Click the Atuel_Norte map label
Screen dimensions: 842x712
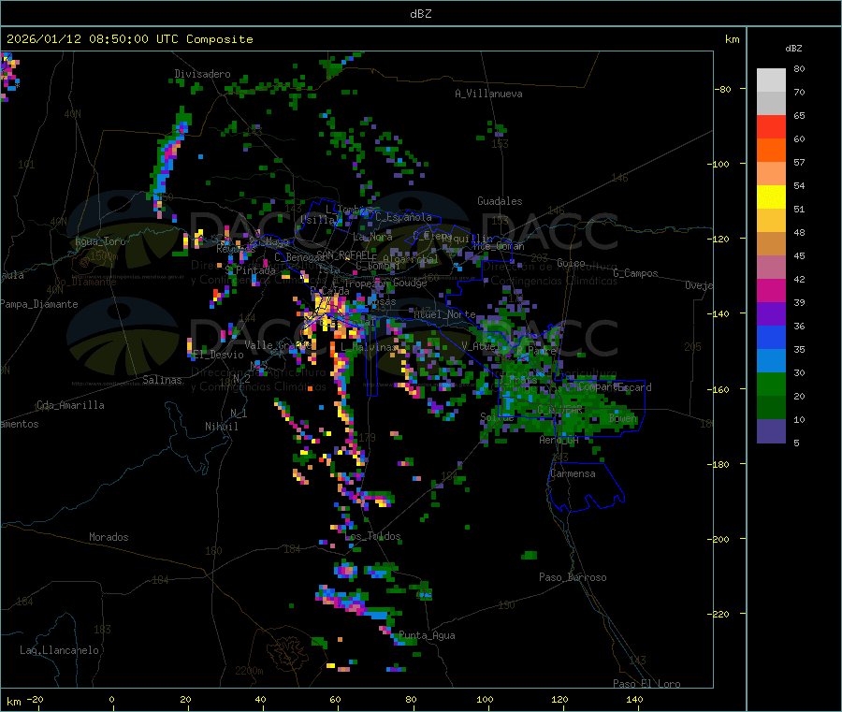[444, 314]
